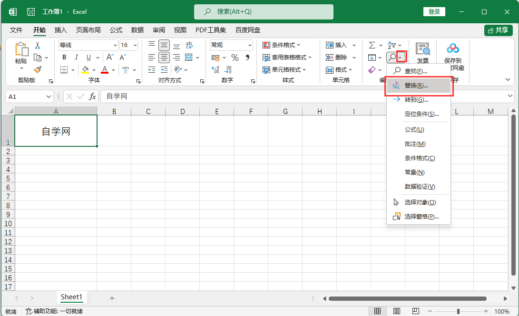The image size is (519, 316).
Task: Decrease decimal places icon
Action: click(228, 69)
